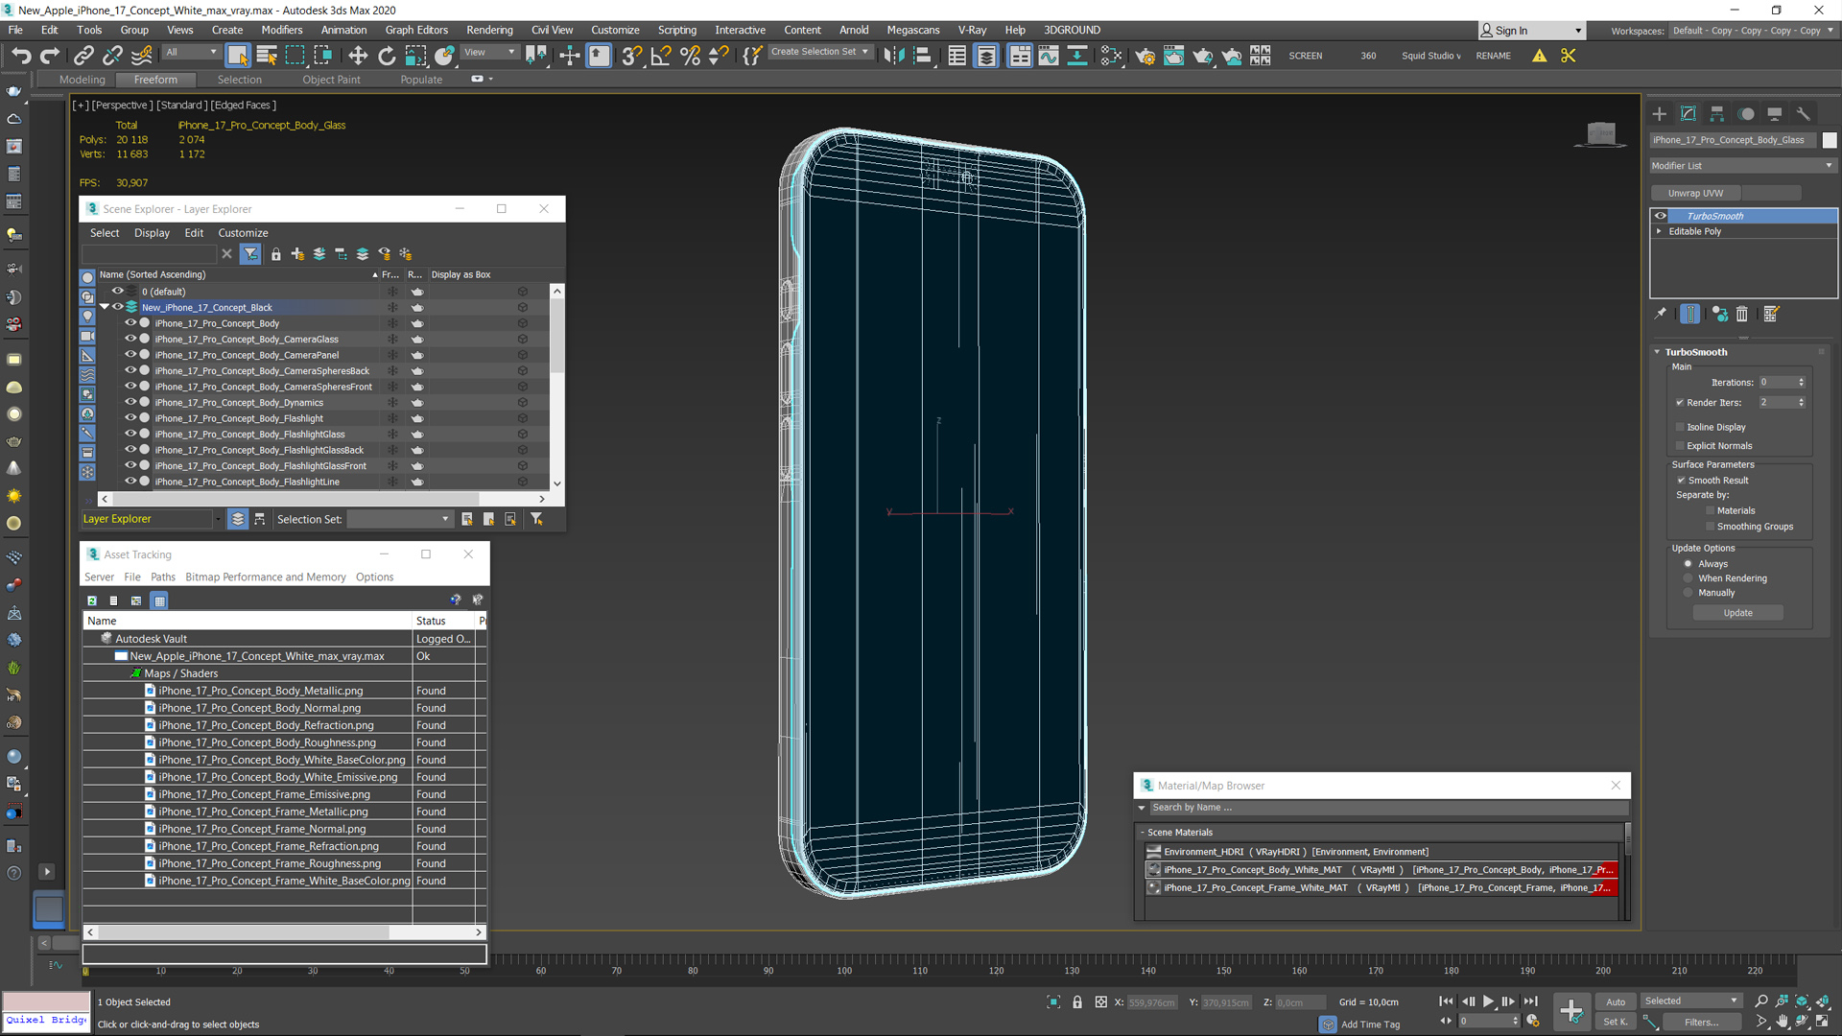Click the Filters button
The height and width of the screenshot is (1036, 1842).
(x=1701, y=1023)
